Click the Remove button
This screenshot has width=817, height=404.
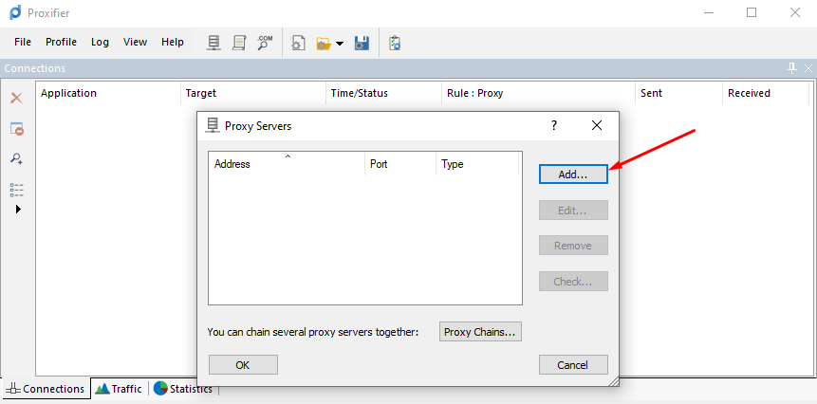click(x=573, y=246)
